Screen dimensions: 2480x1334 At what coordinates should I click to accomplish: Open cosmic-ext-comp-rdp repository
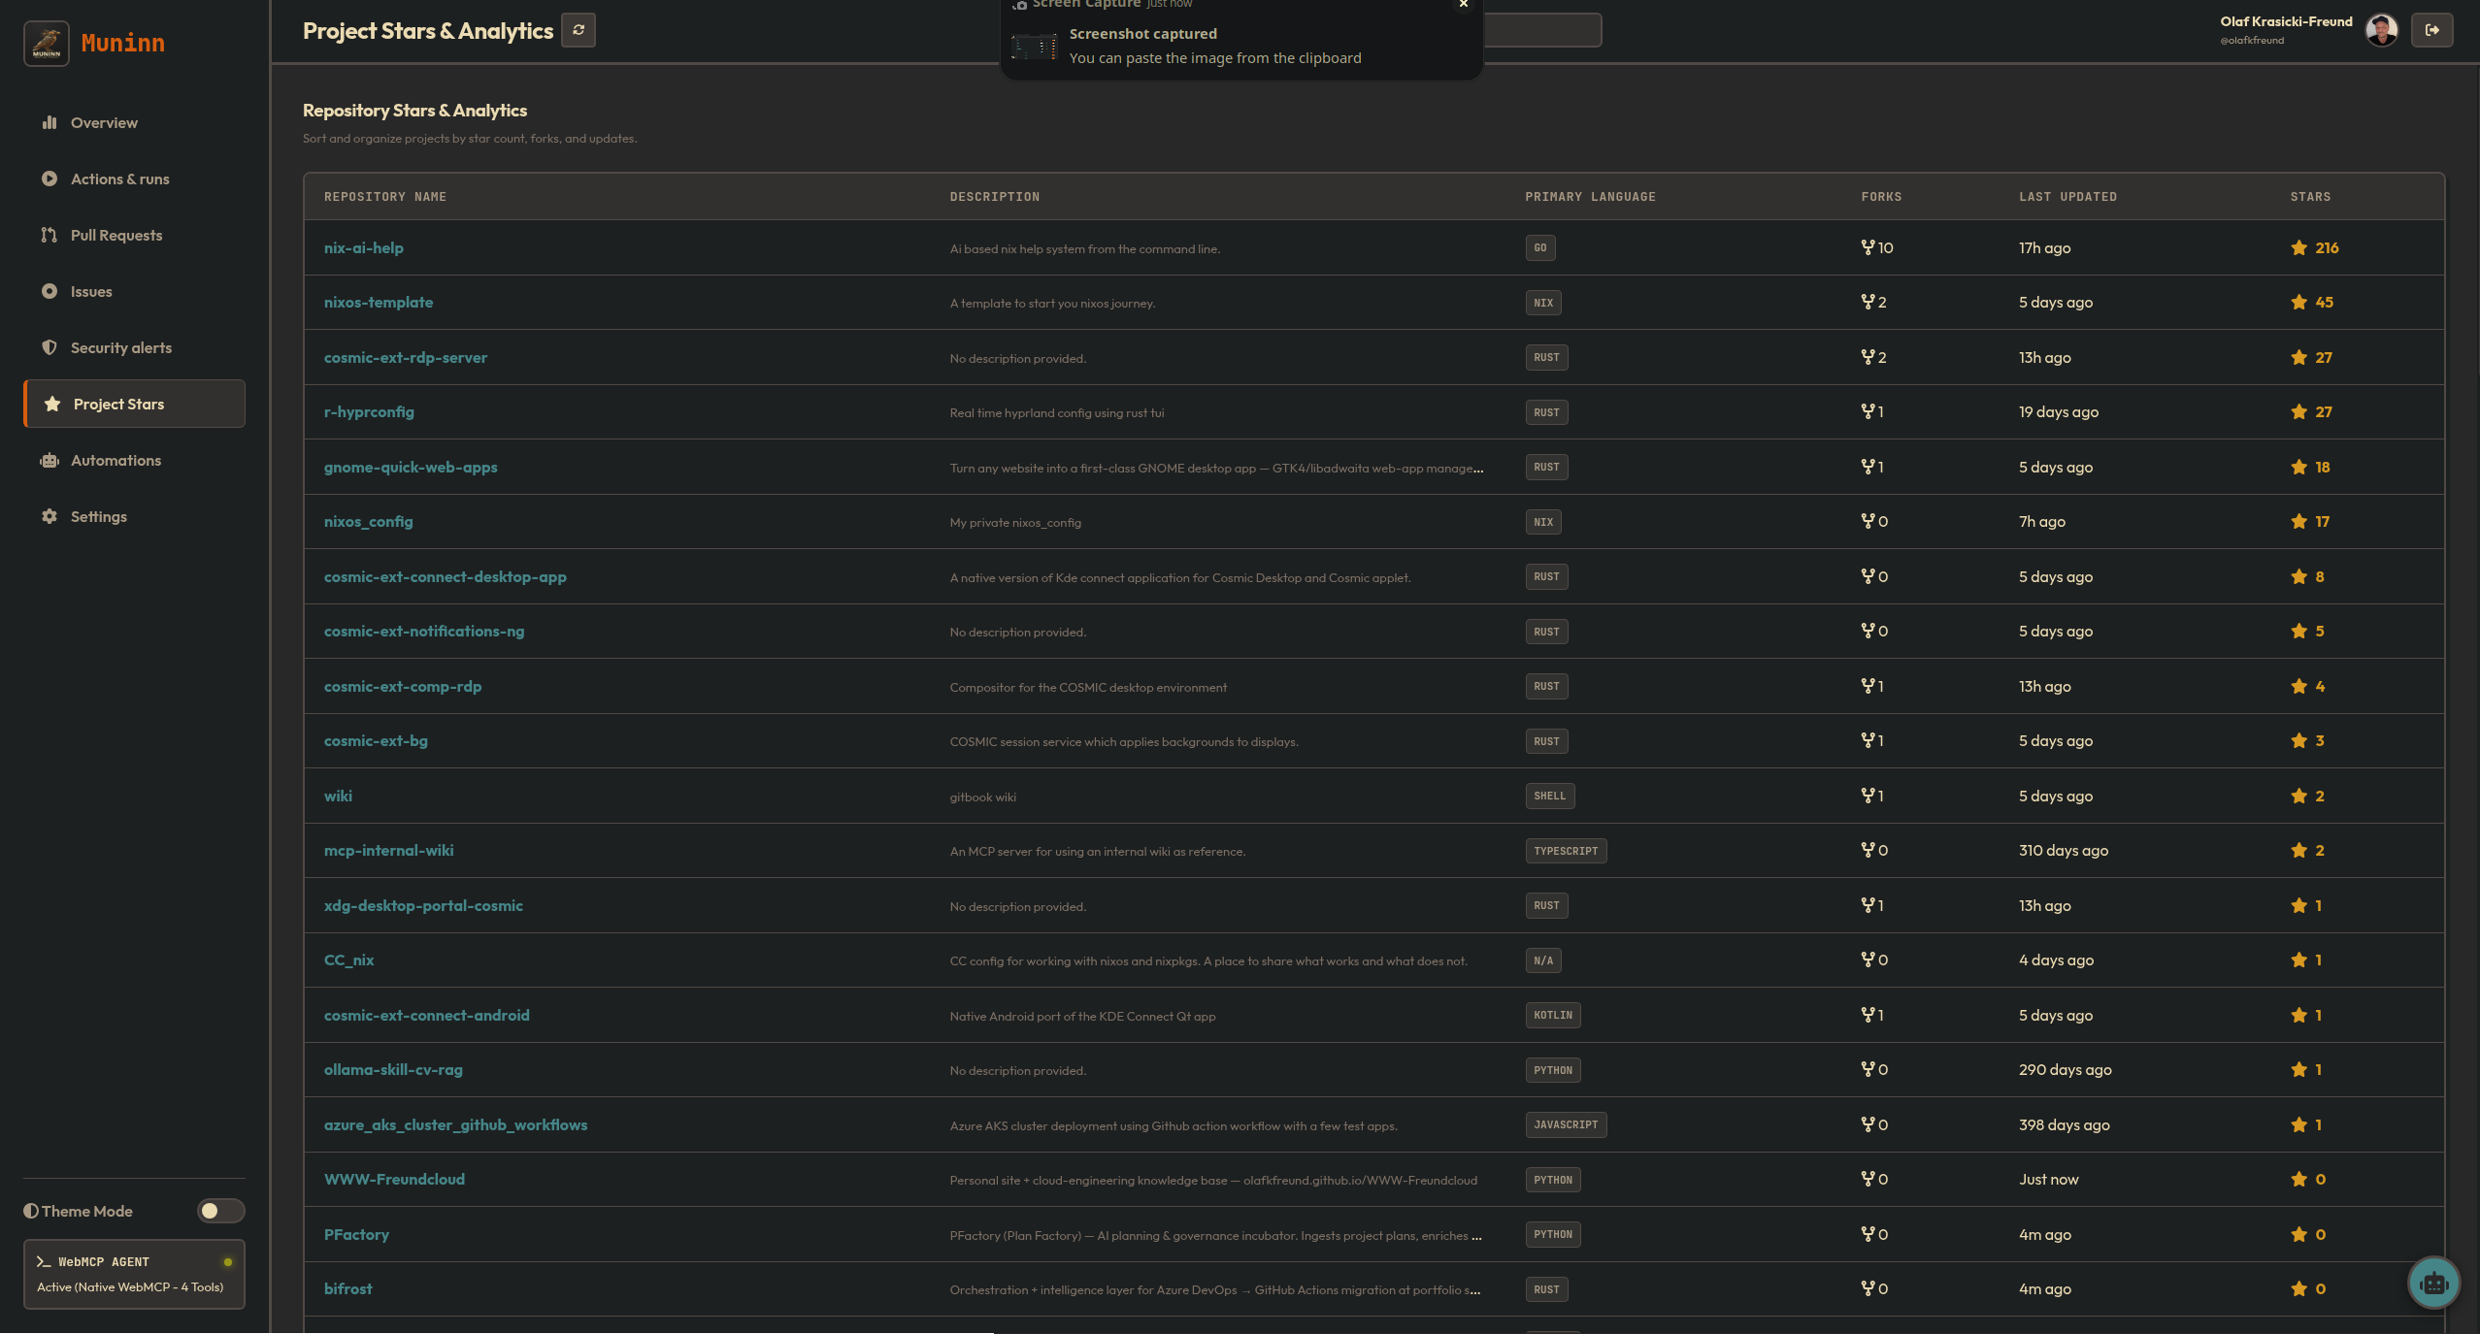pyautogui.click(x=403, y=686)
